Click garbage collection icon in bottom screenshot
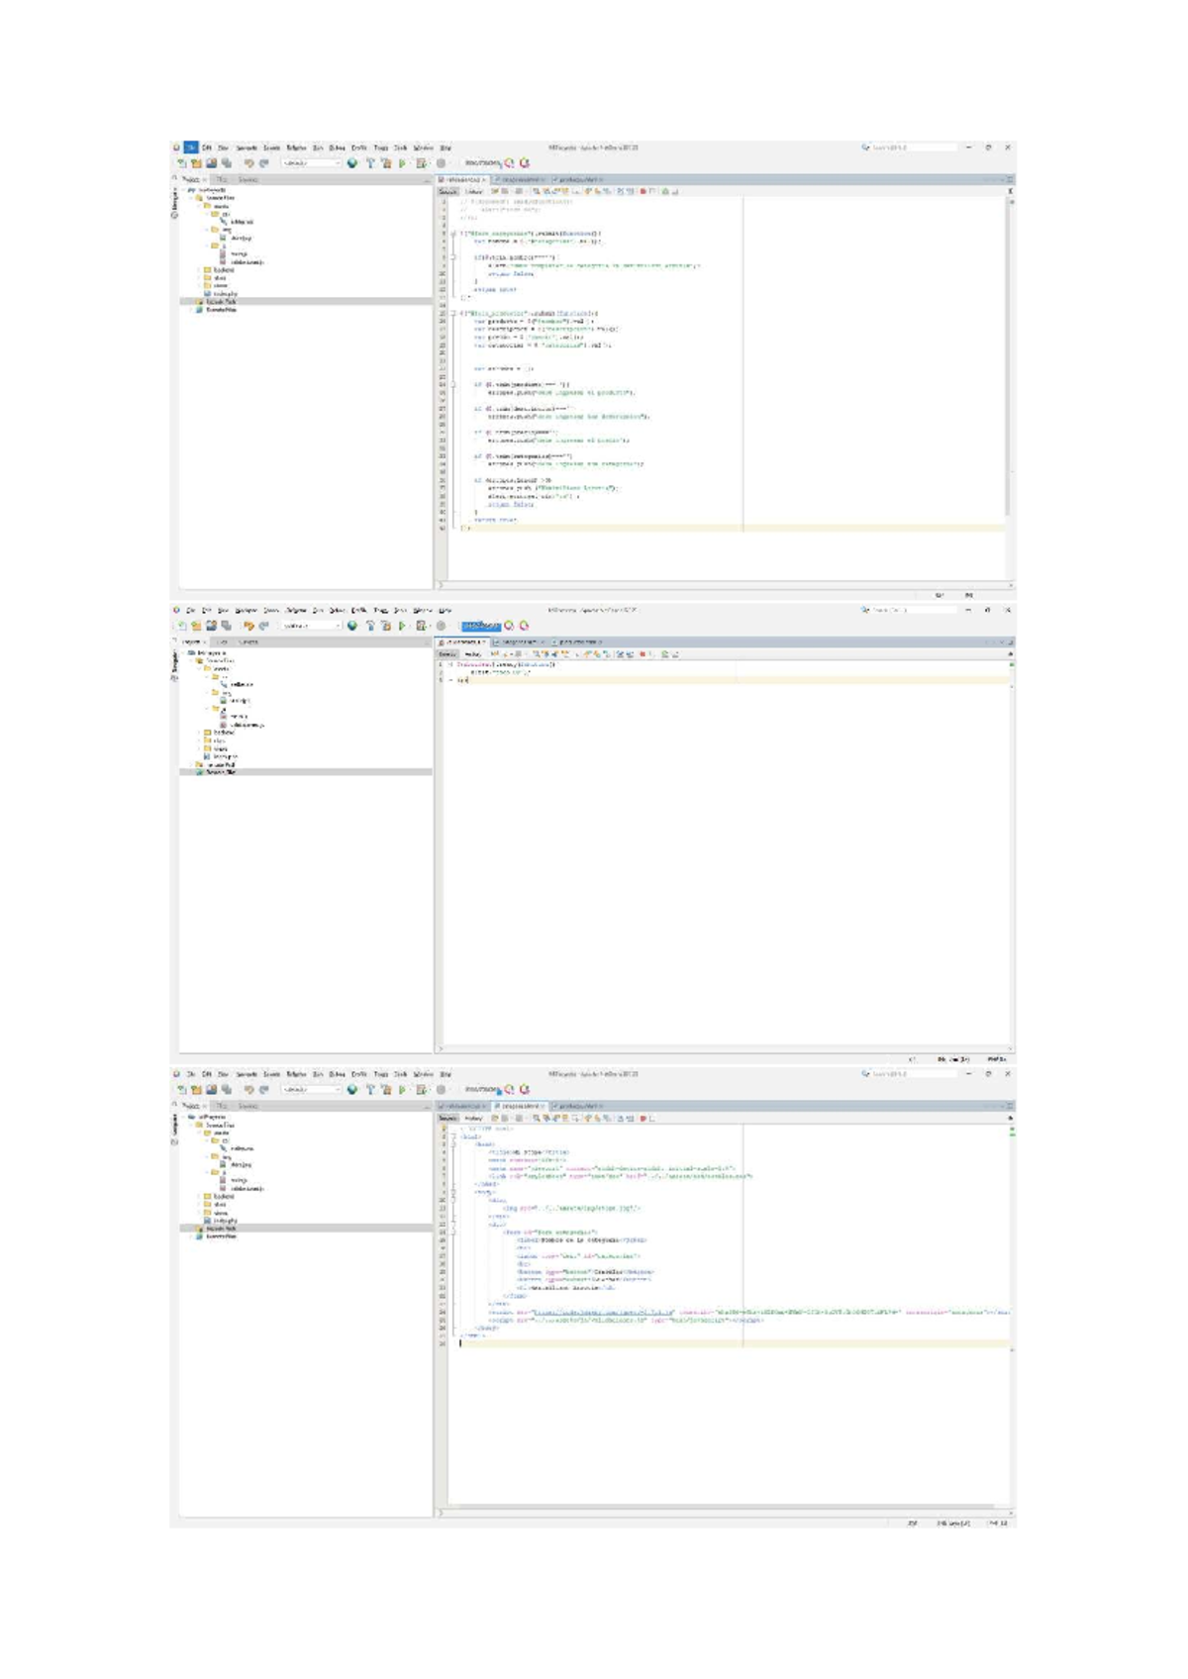Screen dimensions: 1188x1679 [x=510, y=1090]
